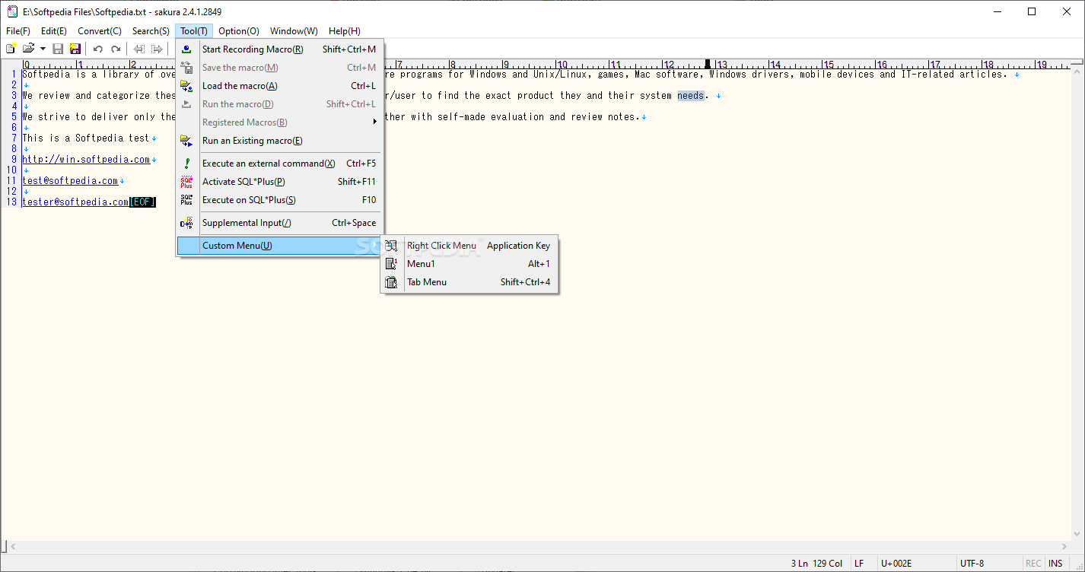Select Activate SQL*Plus(P) entry

pos(281,182)
